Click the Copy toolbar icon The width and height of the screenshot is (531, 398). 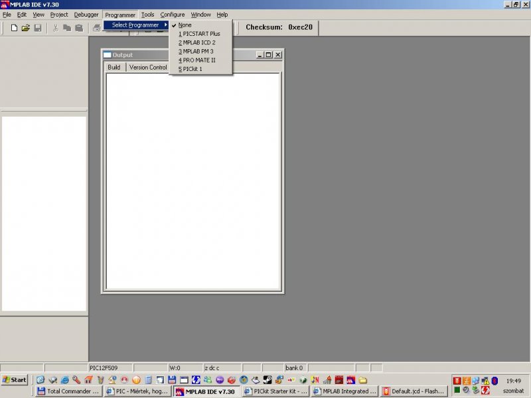(x=67, y=28)
